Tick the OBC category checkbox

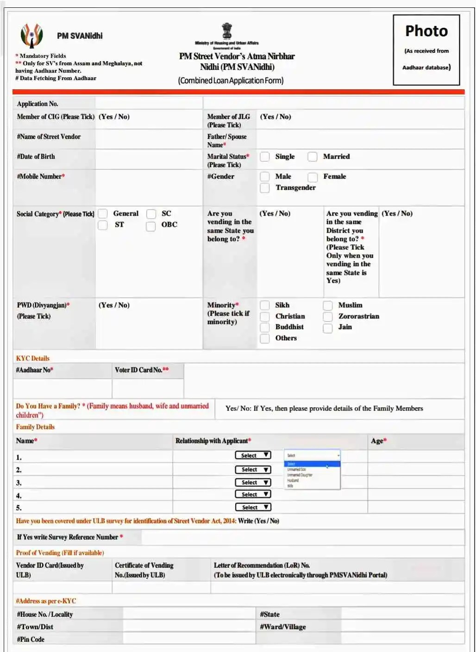coord(150,226)
